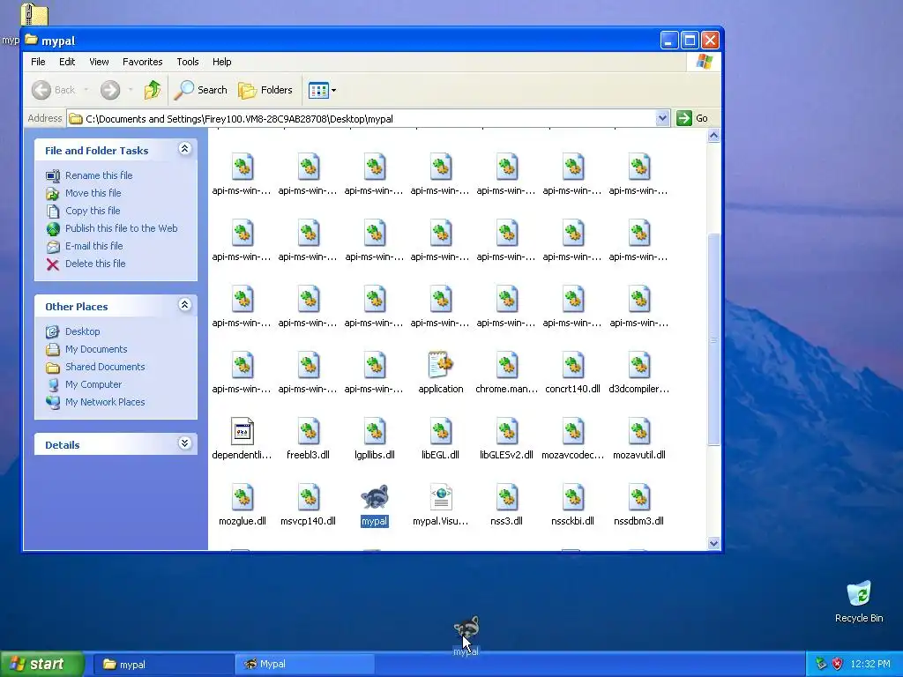Switch to Mypal browser taskbar button
Image resolution: width=903 pixels, height=677 pixels.
305,665
